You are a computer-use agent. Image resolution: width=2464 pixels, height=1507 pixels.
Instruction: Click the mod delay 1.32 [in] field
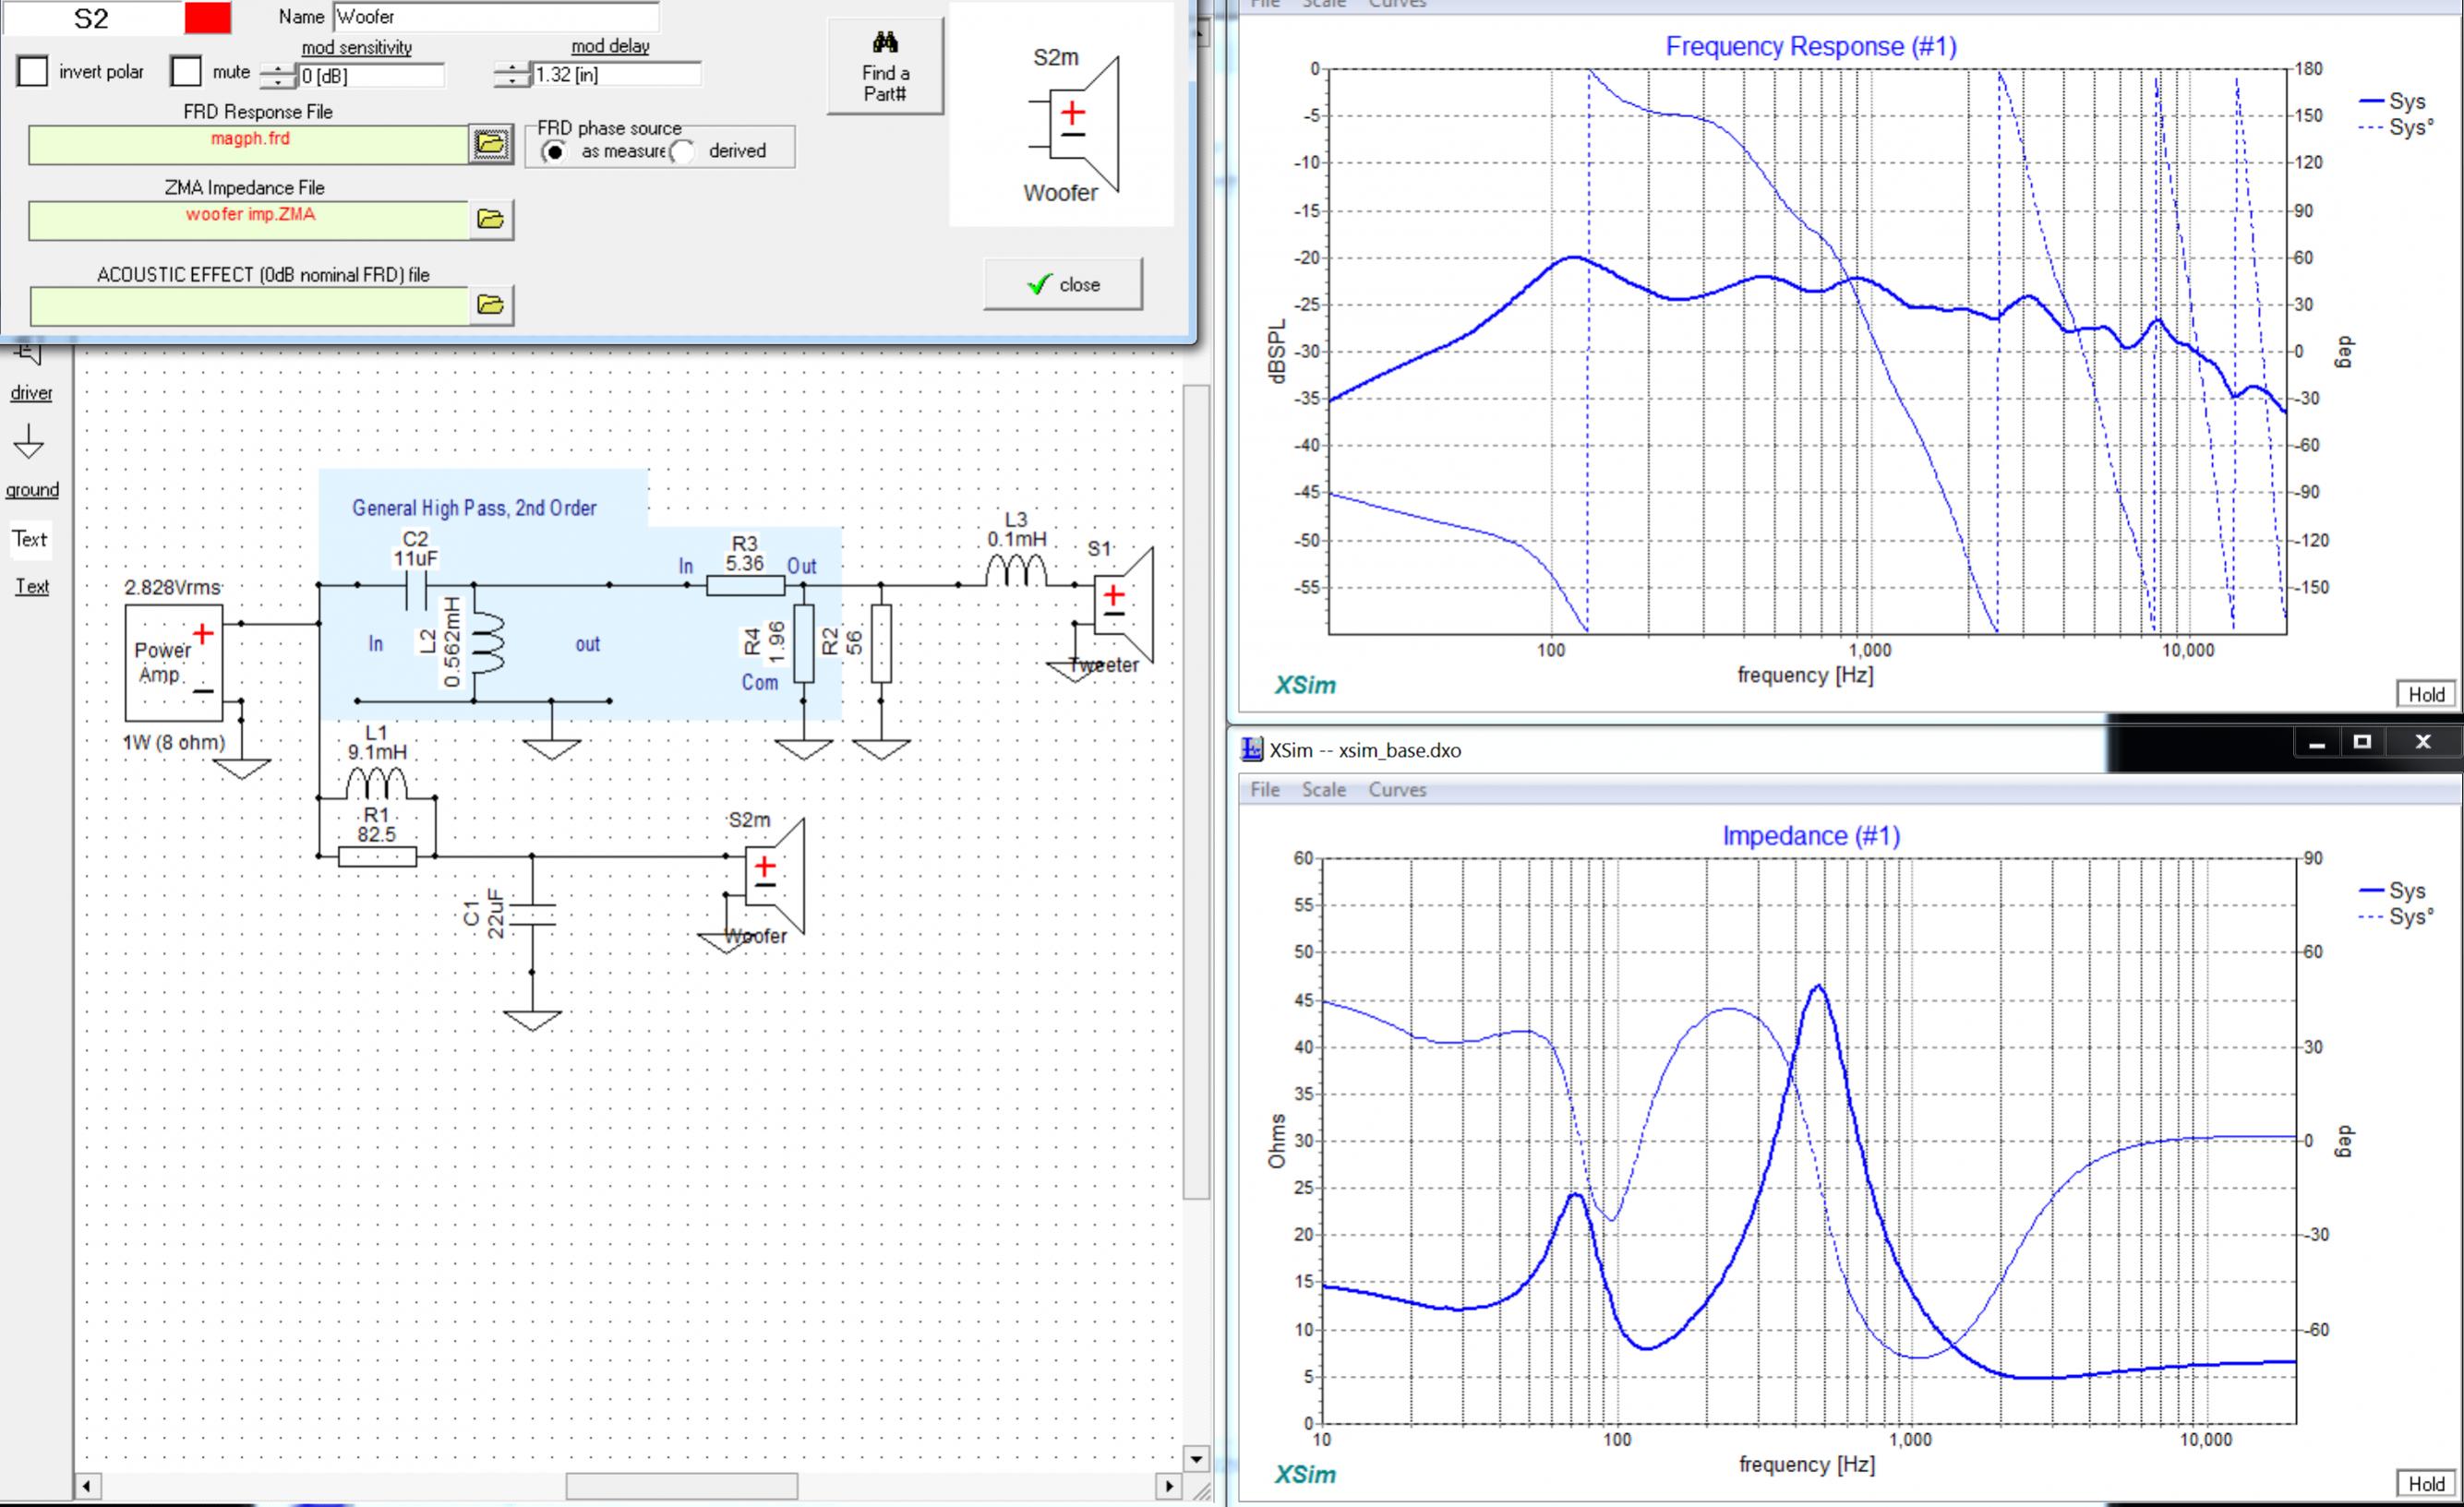pos(616,74)
